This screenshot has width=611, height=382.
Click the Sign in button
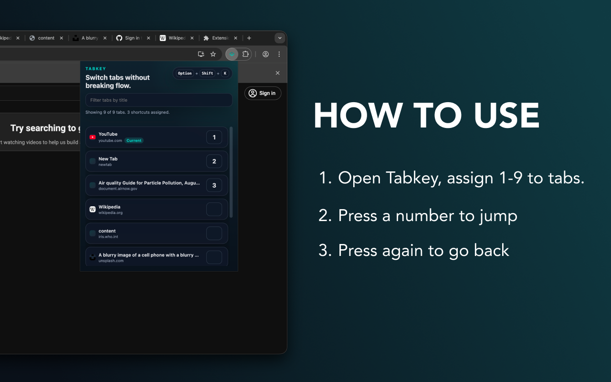pos(263,93)
